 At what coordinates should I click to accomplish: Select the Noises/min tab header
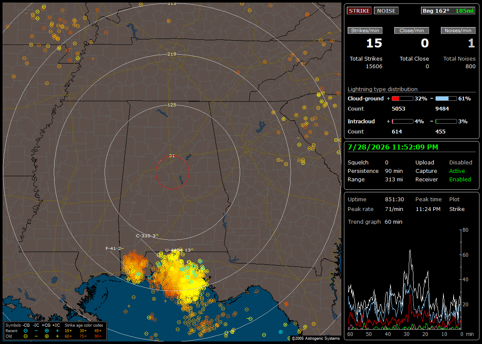click(x=458, y=31)
